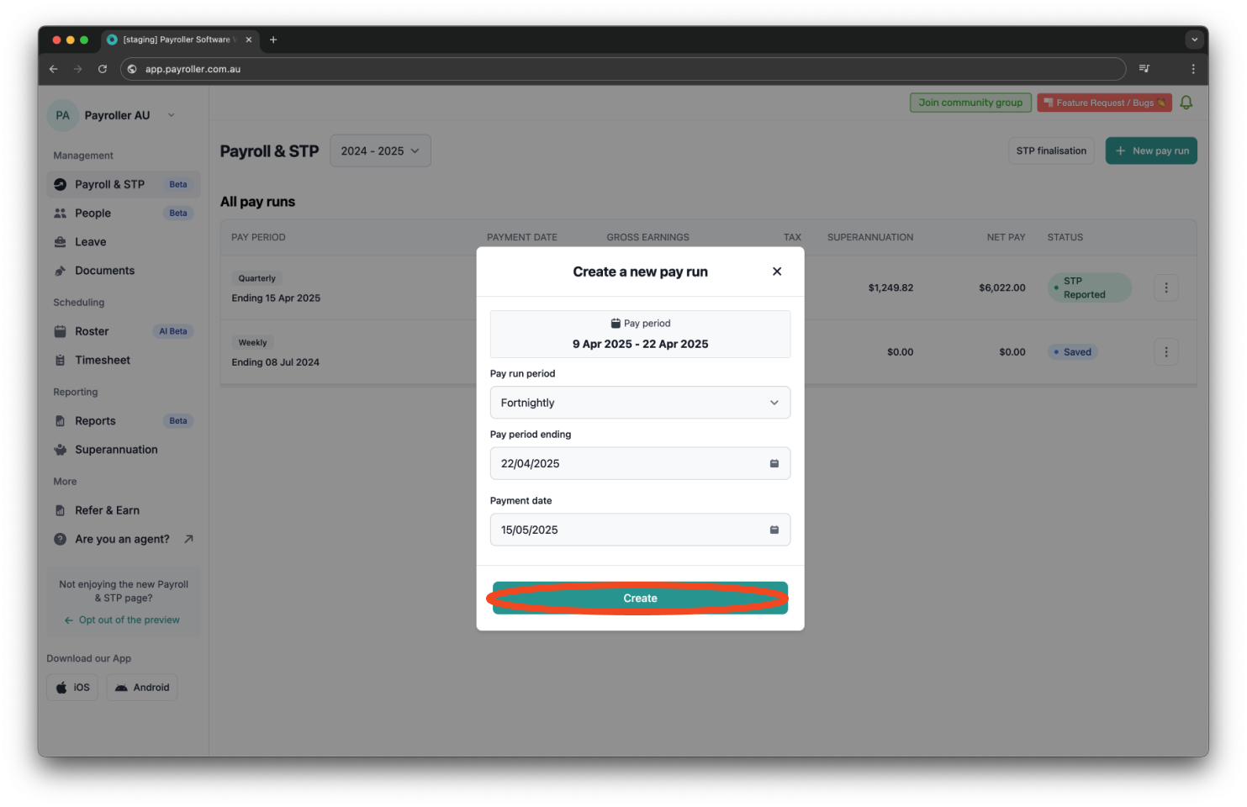Image resolution: width=1247 pixels, height=807 pixels.
Task: Click the Join community group button
Action: tap(970, 103)
